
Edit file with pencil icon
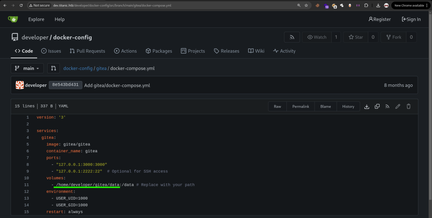397,107
